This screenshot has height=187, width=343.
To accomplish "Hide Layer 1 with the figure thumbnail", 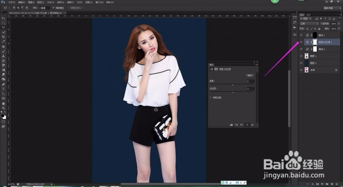I will pos(301,56).
